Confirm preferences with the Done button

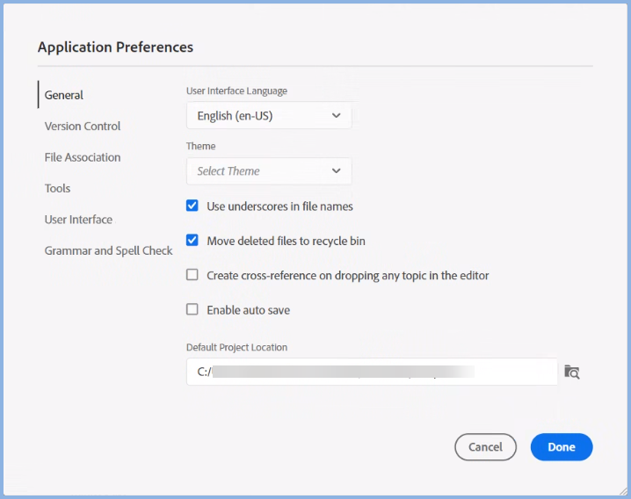pos(562,447)
